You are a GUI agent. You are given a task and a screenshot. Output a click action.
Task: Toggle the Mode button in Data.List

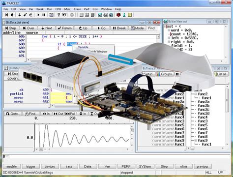click(137, 28)
